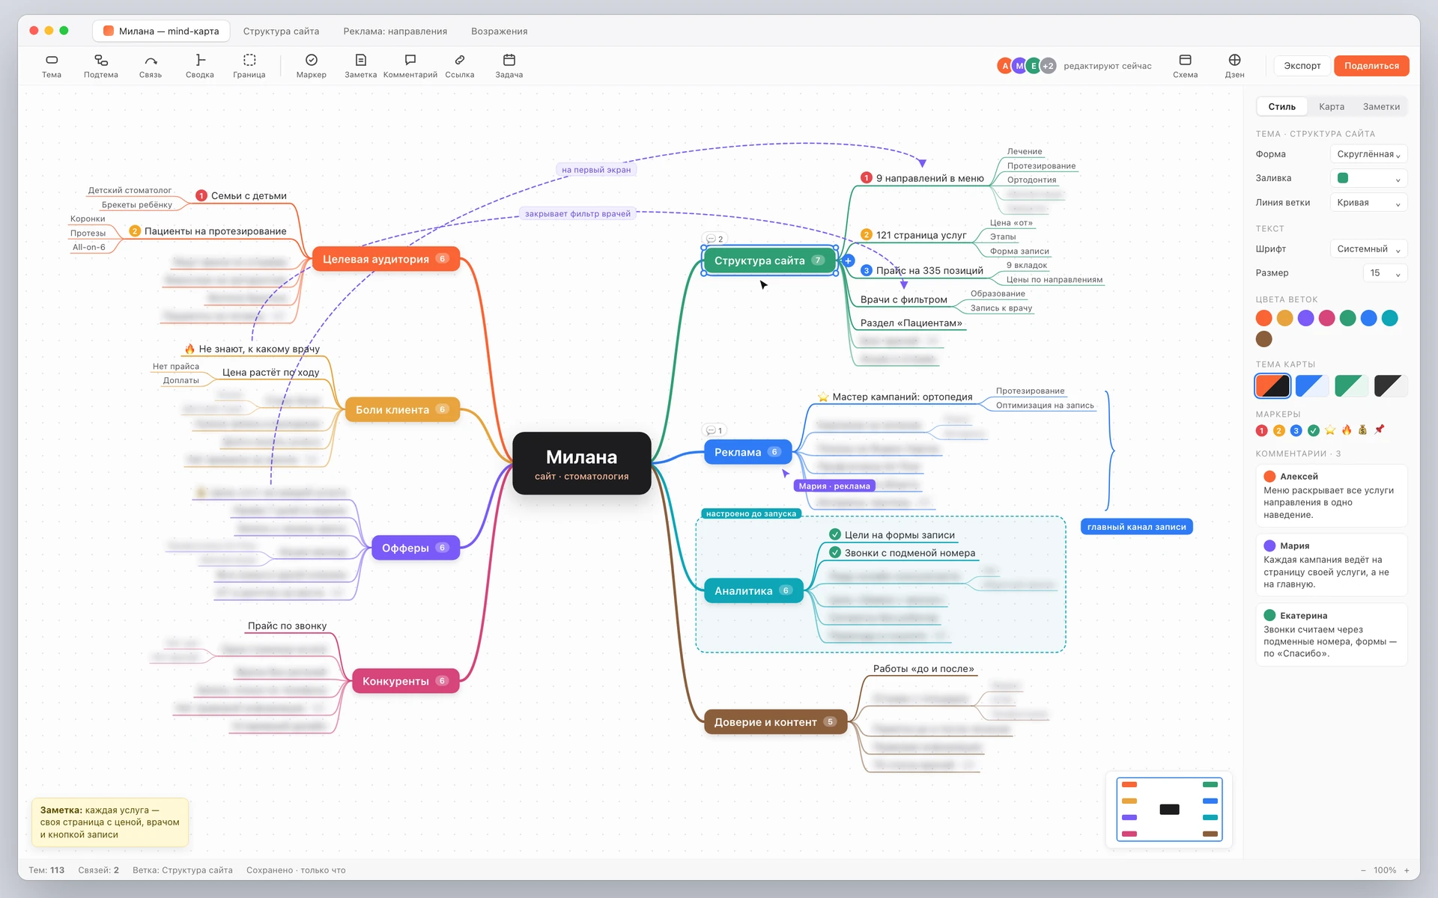This screenshot has width=1438, height=898.
Task: Click the Экспорт button
Action: pos(1302,66)
